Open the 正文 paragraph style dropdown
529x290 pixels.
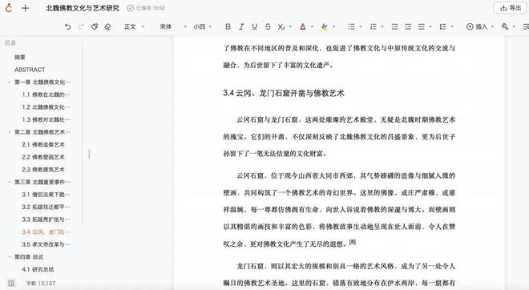click(135, 26)
